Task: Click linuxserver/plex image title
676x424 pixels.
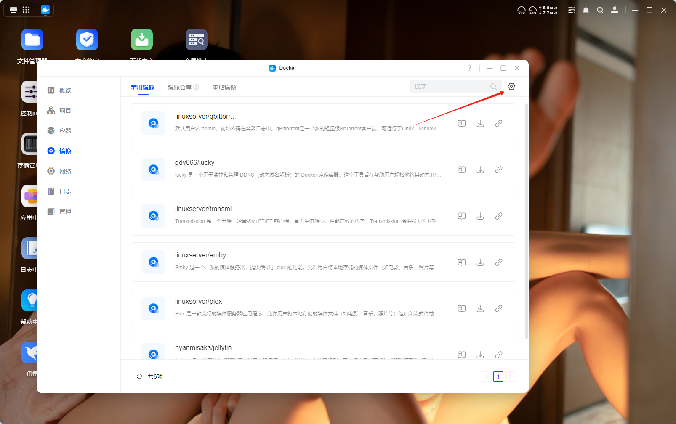Action: [x=198, y=301]
